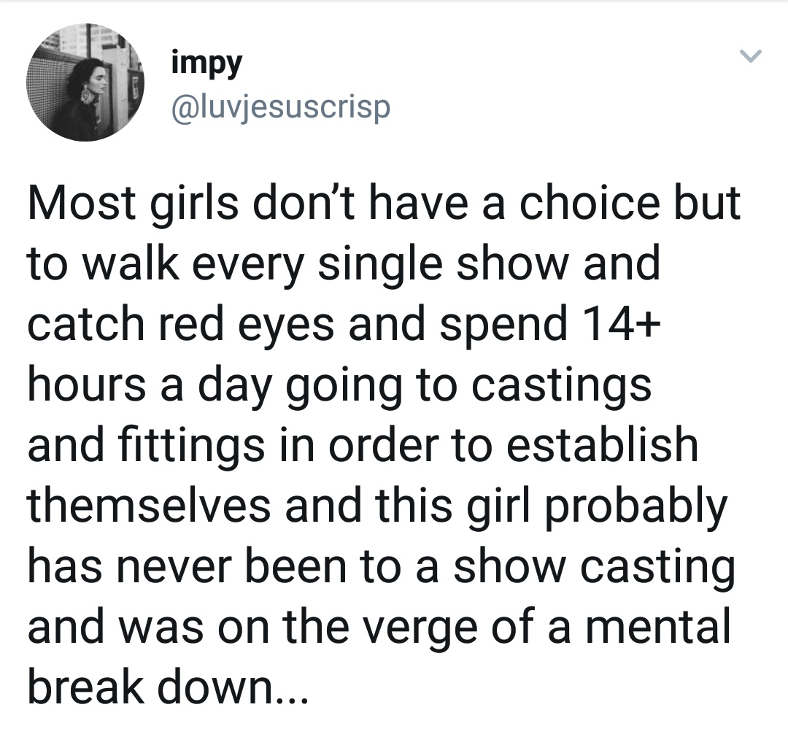
Task: Click the final "break down..." line
Action: click(x=167, y=687)
